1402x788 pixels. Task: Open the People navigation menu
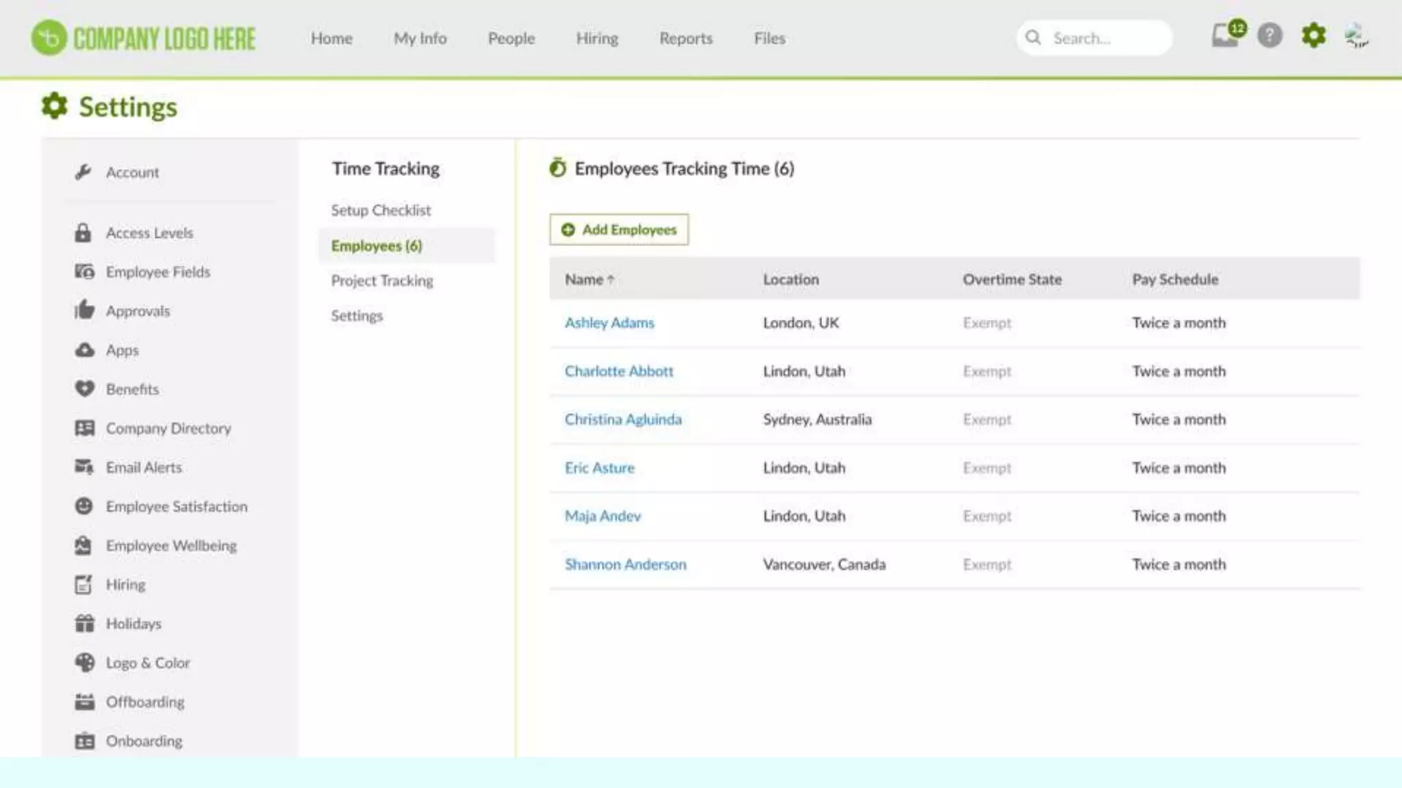point(511,39)
